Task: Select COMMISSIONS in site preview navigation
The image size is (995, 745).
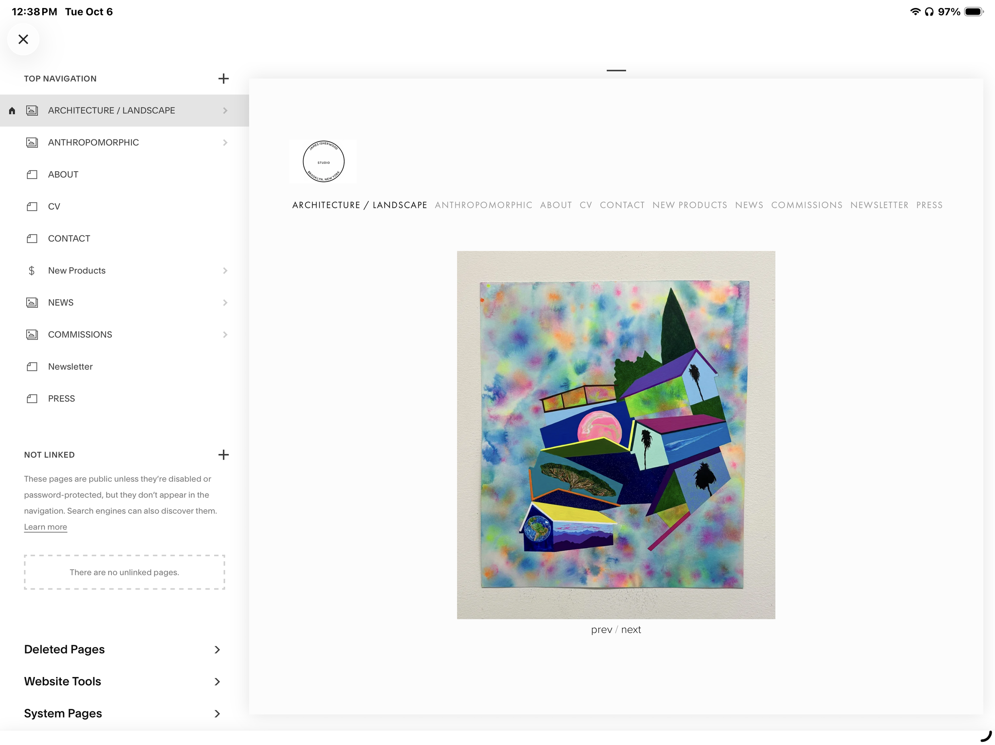Action: tap(806, 205)
